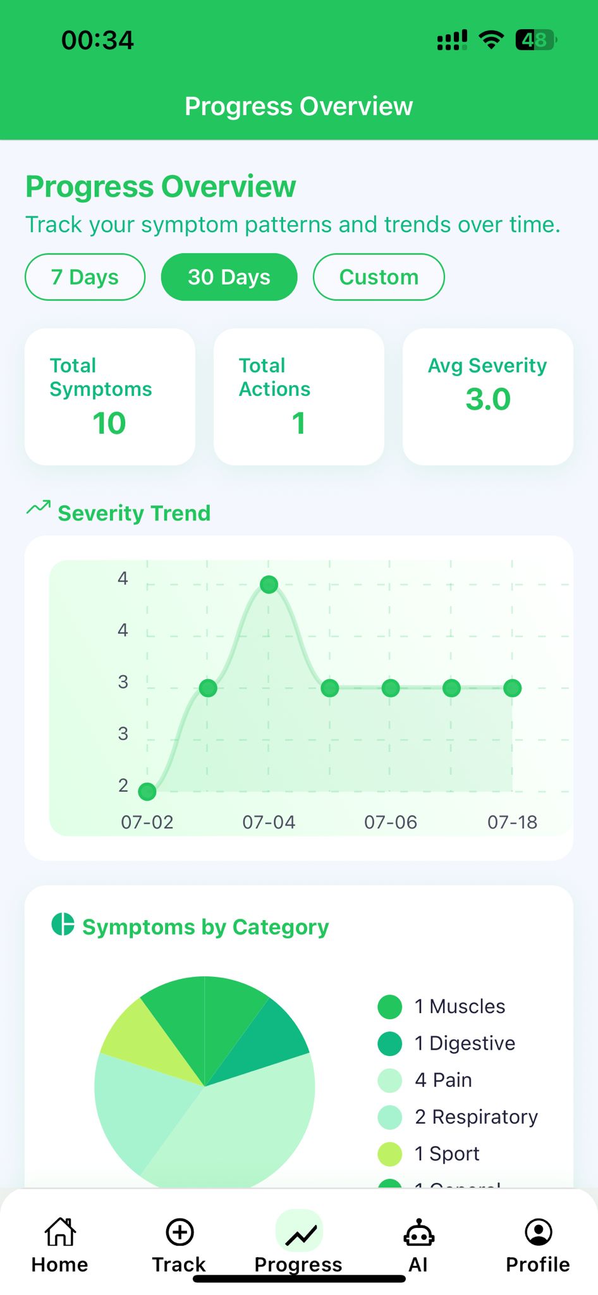Tap the Sport legend color dot
Screen dimensions: 598x1295
tap(389, 1154)
